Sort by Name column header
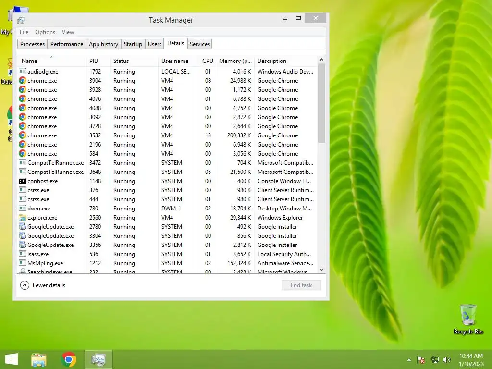 (51, 61)
